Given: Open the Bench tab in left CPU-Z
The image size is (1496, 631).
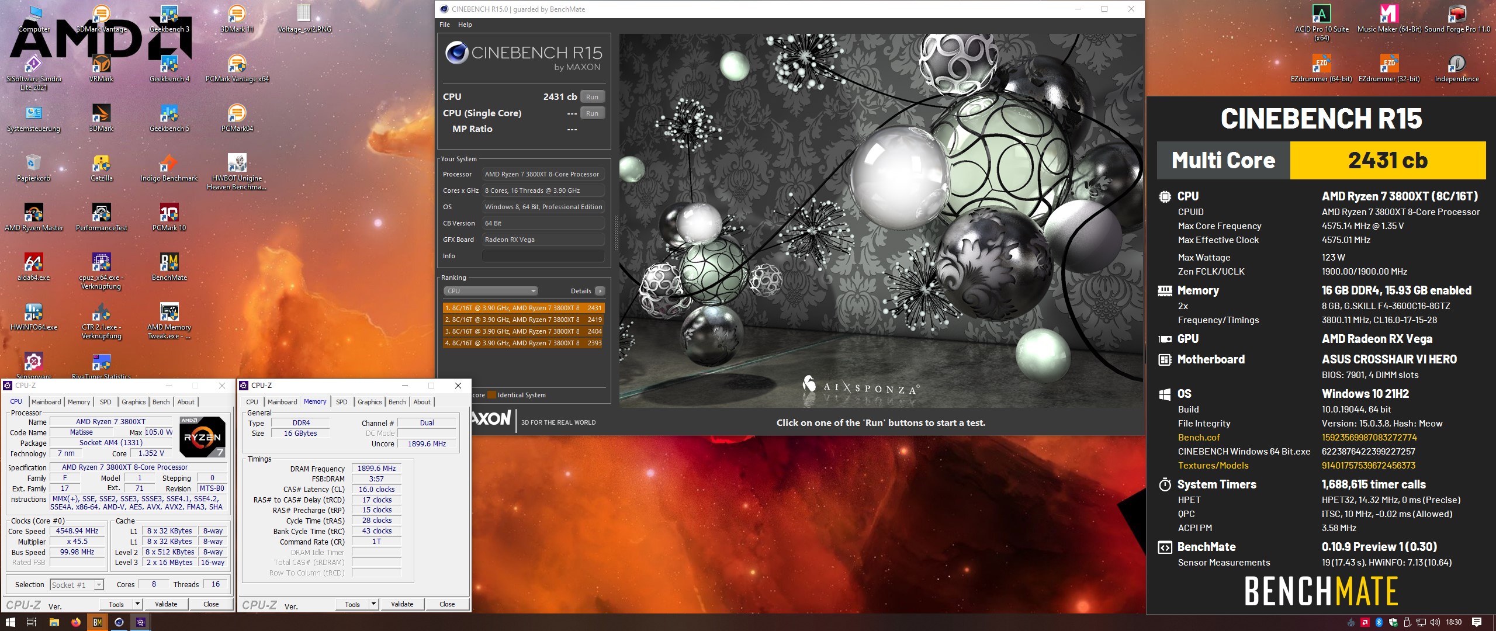Looking at the screenshot, I should tap(161, 402).
